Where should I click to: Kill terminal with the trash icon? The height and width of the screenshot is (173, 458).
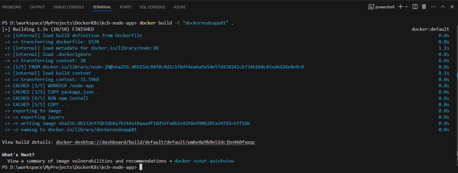click(x=424, y=7)
